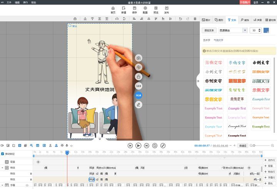The image size is (277, 189).
Task: Click the font size field showing 50
Action: click(x=254, y=30)
